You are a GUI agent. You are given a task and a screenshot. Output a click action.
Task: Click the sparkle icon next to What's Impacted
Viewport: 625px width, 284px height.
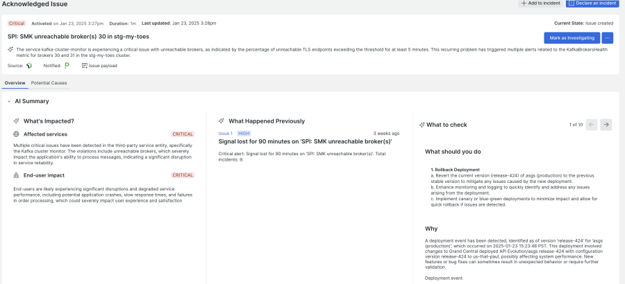pos(16,121)
